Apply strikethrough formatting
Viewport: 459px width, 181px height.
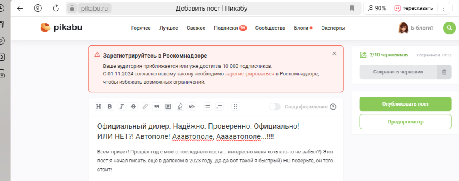(133, 107)
